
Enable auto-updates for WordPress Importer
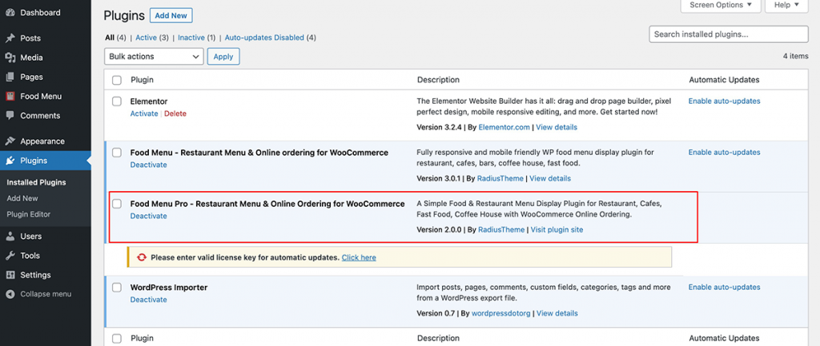click(x=724, y=287)
